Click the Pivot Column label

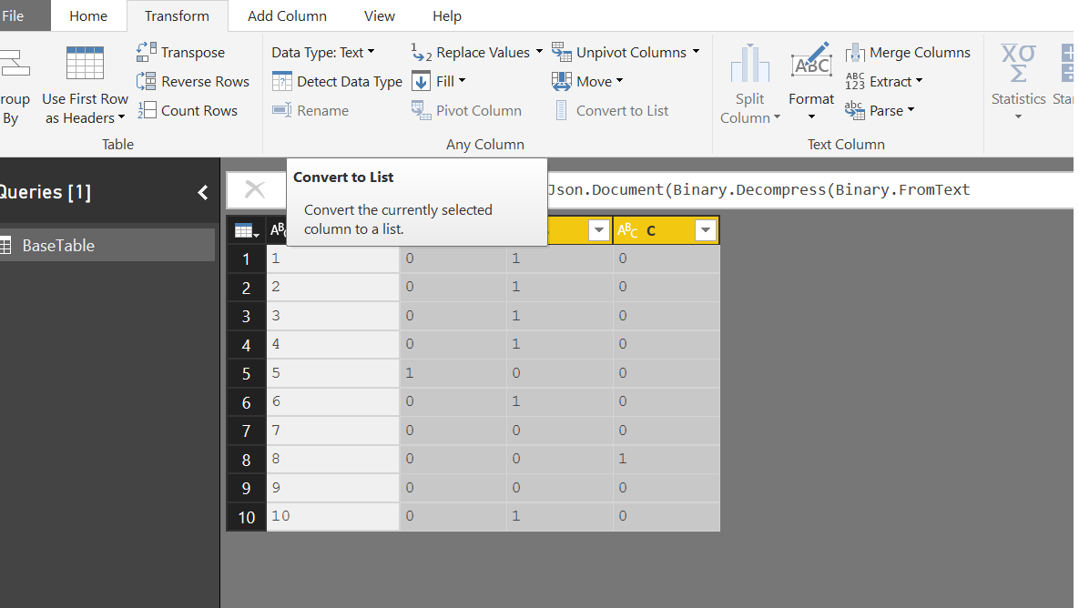(x=479, y=111)
